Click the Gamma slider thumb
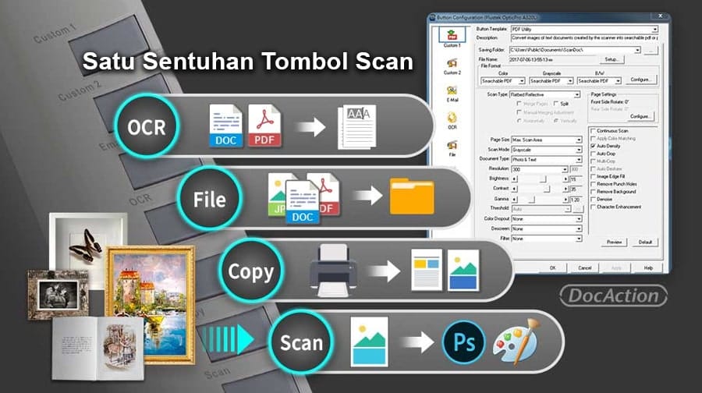The image size is (702, 393). [532, 199]
